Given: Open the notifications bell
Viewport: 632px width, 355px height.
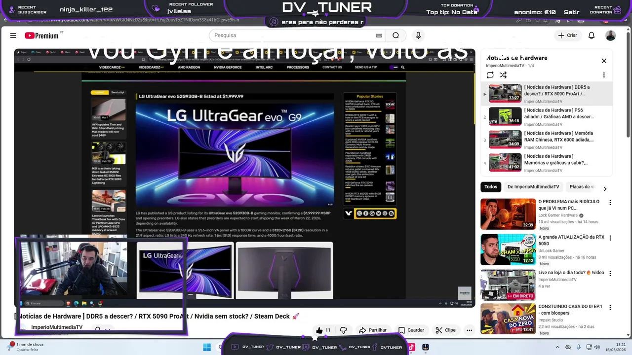Looking at the screenshot, I should tap(592, 35).
